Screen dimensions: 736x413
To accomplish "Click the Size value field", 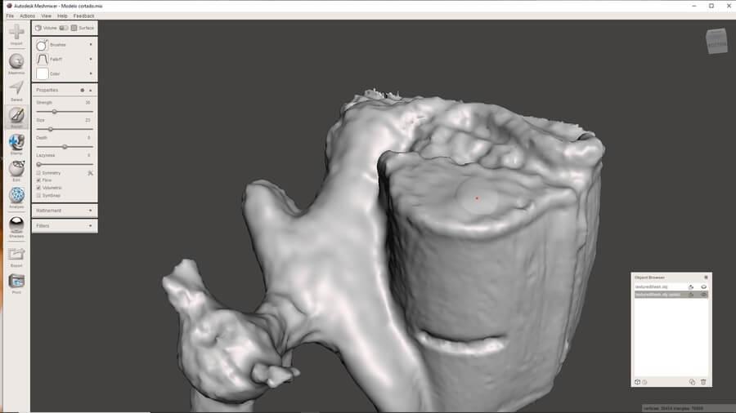I will coord(88,120).
